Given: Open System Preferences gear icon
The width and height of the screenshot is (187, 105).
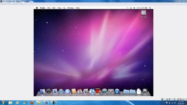Looking at the screenshot, I should [111, 91].
